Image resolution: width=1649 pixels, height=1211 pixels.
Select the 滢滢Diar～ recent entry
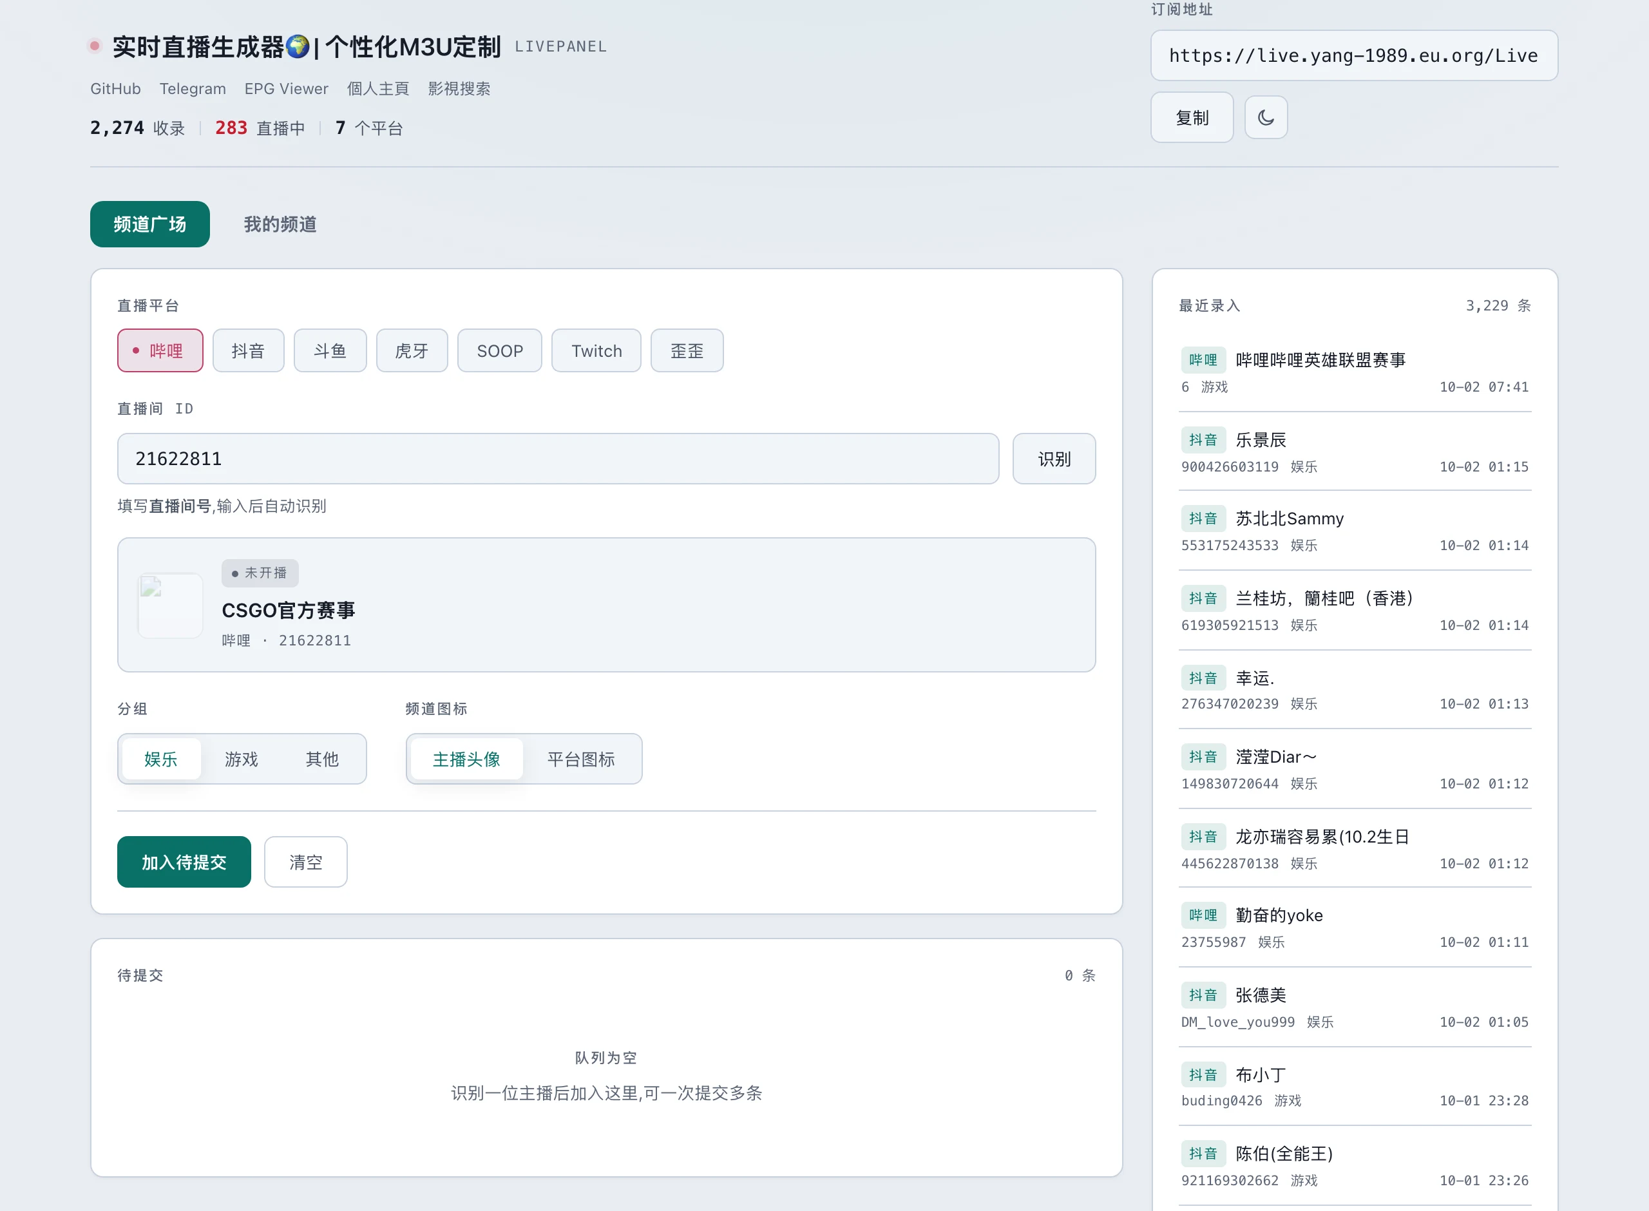(1355, 770)
